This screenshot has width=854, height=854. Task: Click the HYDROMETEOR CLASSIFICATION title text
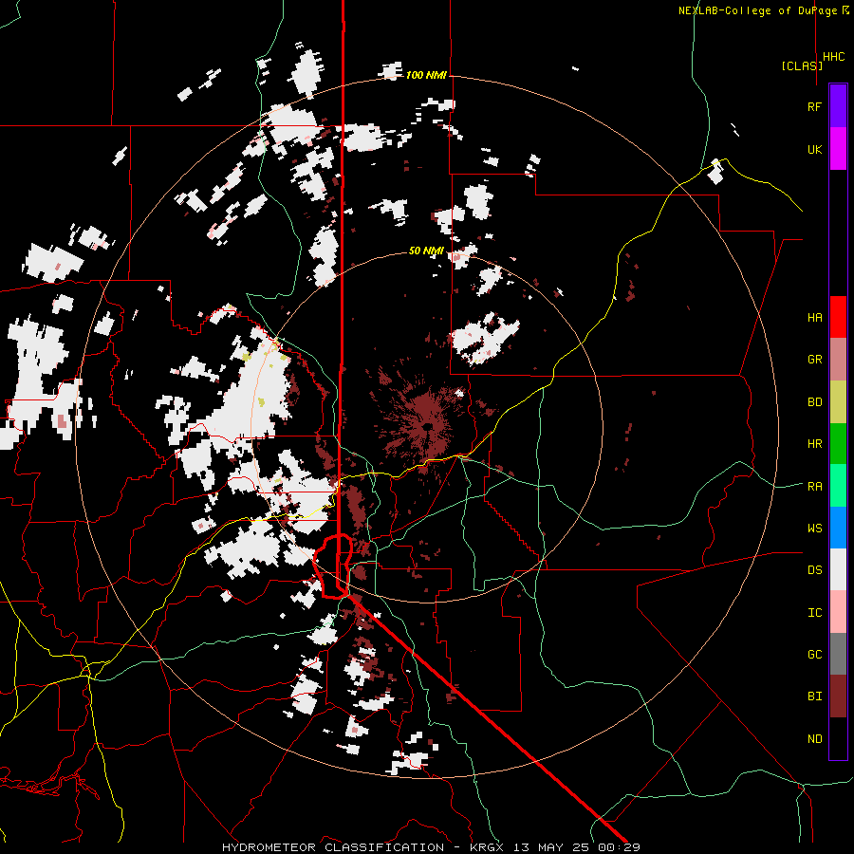333,847
